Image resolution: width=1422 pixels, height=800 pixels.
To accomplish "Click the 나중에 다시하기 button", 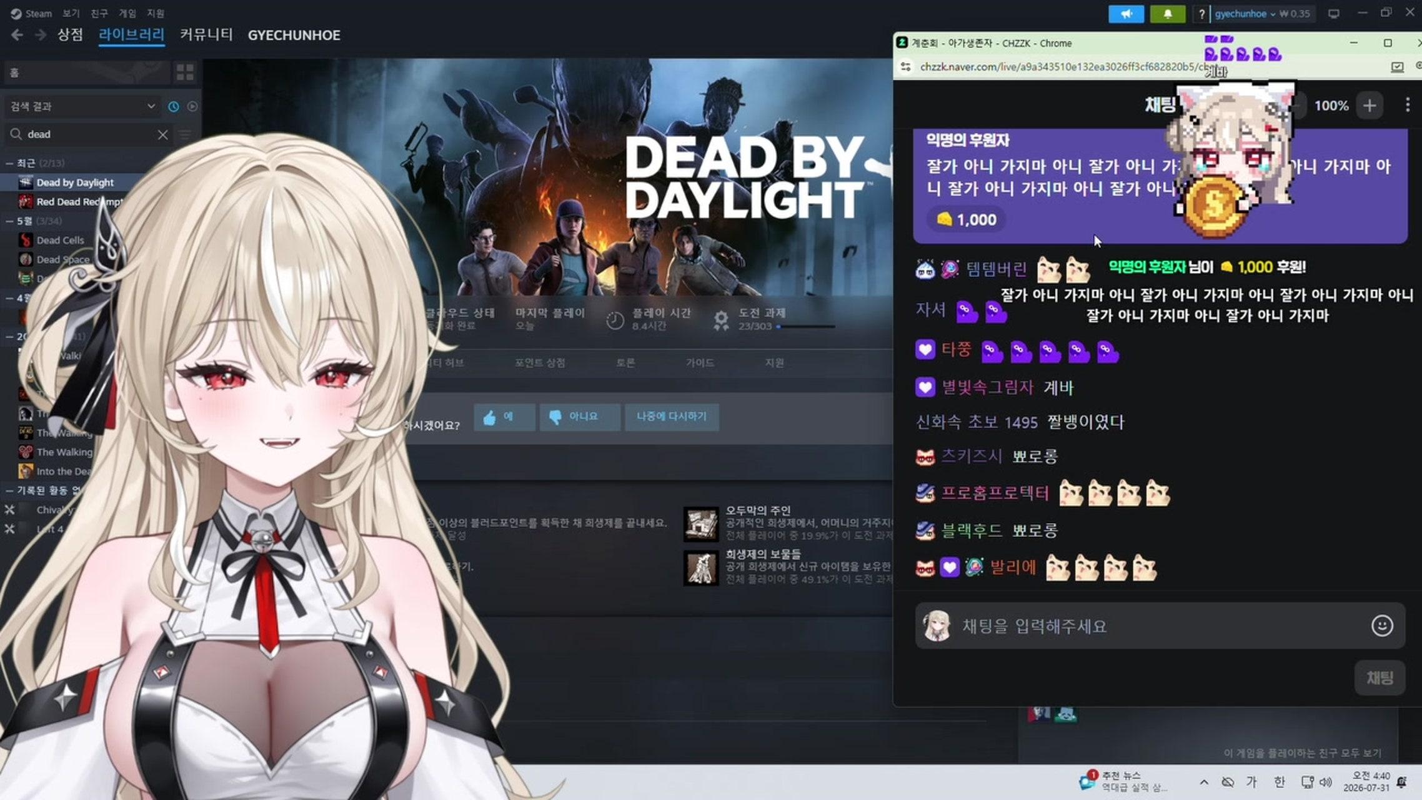I will pos(672,417).
